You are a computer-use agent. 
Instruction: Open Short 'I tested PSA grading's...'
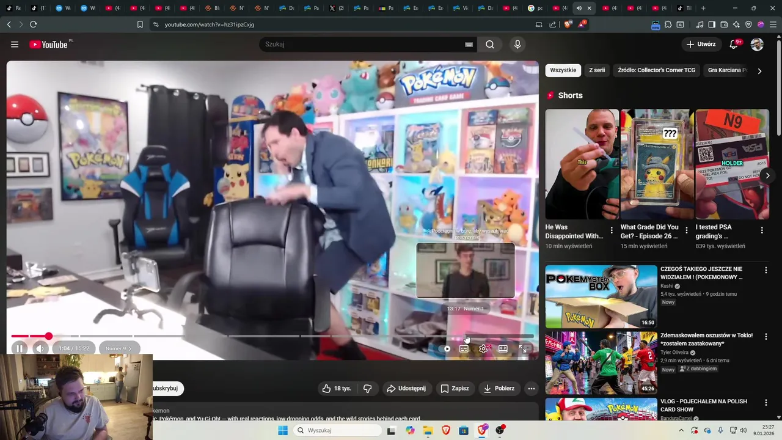pos(732,164)
